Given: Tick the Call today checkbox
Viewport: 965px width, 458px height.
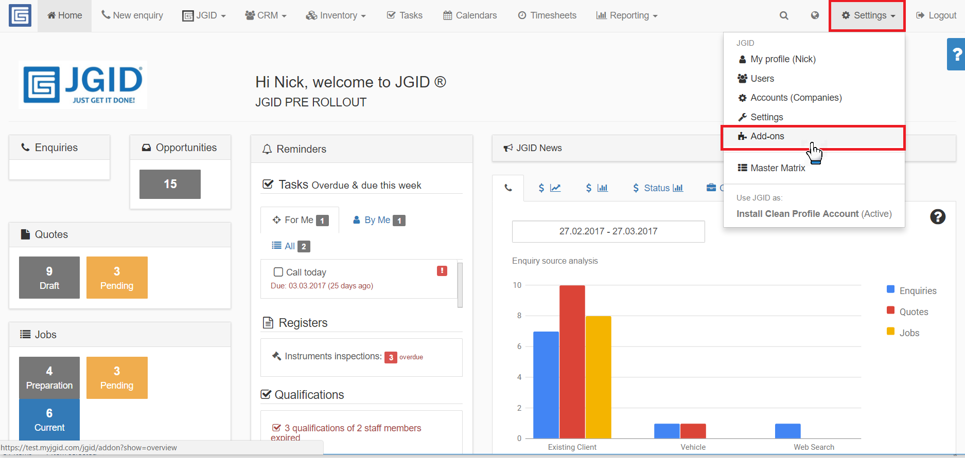Looking at the screenshot, I should [x=278, y=272].
